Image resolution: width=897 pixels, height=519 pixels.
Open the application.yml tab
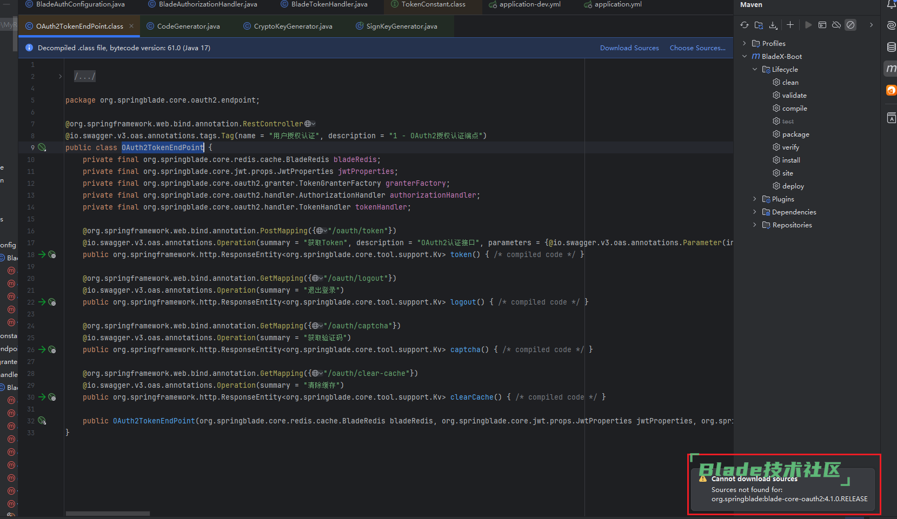613,4
